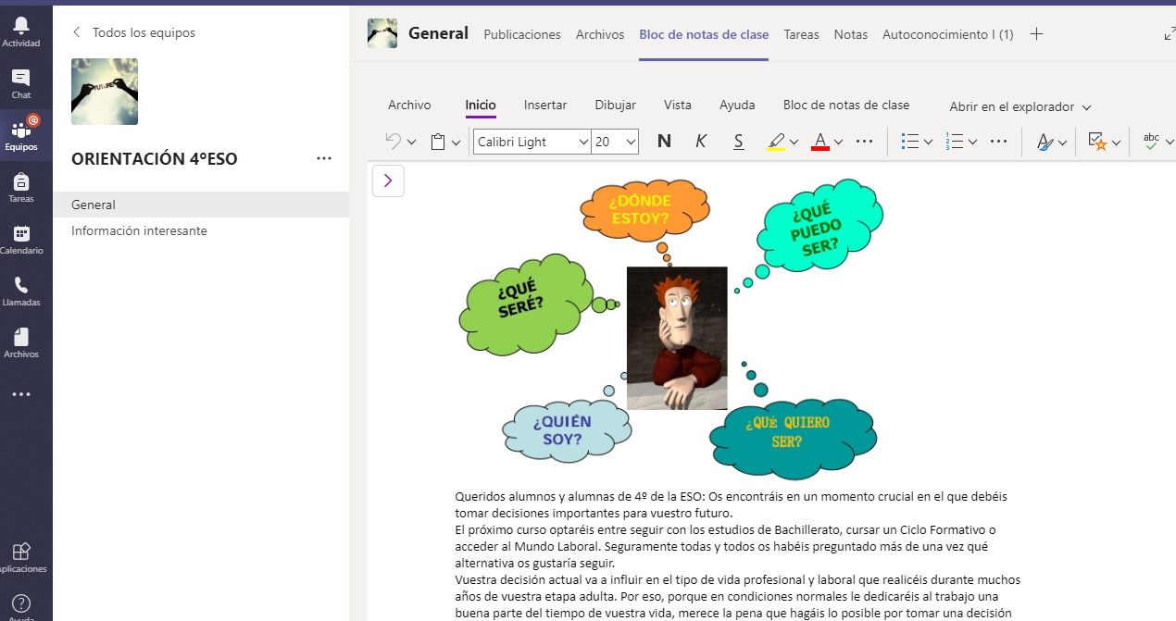Open Calendario from the left rail
This screenshot has height=621, width=1176.
click(x=21, y=239)
